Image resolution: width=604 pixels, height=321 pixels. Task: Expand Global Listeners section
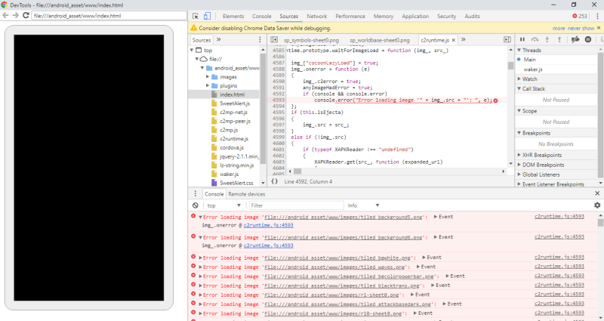[519, 174]
